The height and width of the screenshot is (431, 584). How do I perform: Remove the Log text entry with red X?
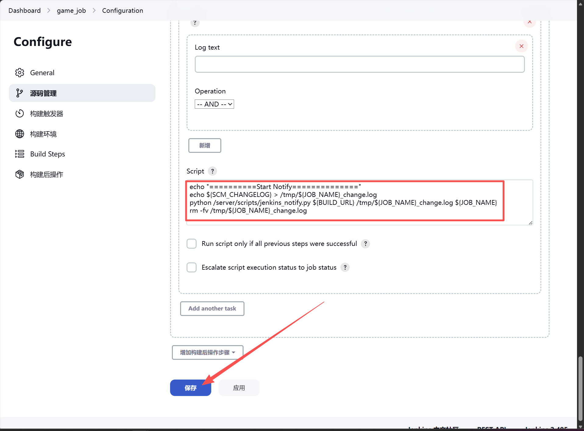click(x=522, y=46)
